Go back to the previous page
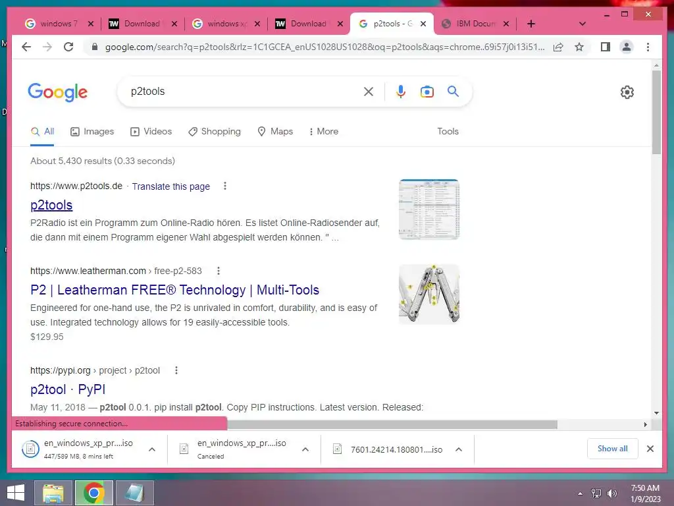The height and width of the screenshot is (506, 674). click(x=26, y=47)
